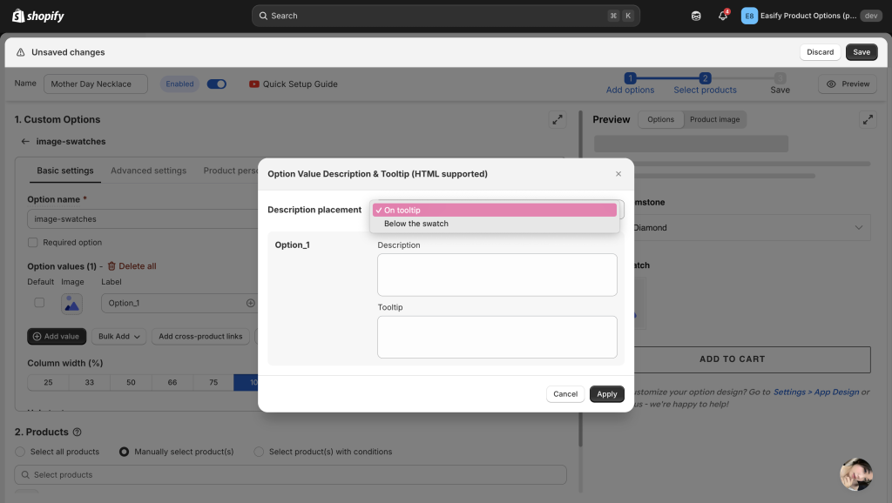Click the Option_1 image placeholder thumbnail
Viewport: 892px width, 503px height.
tap(71, 304)
